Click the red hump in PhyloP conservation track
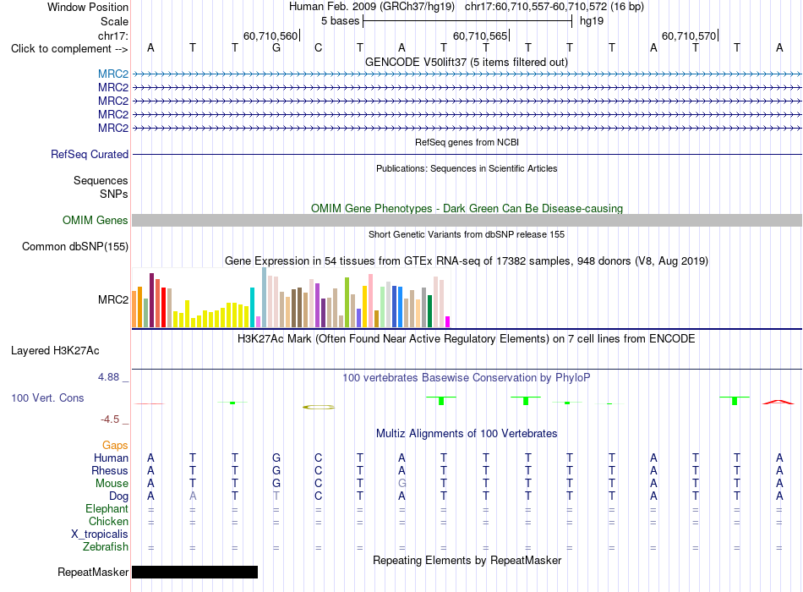This screenshot has height=592, width=803. (778, 402)
